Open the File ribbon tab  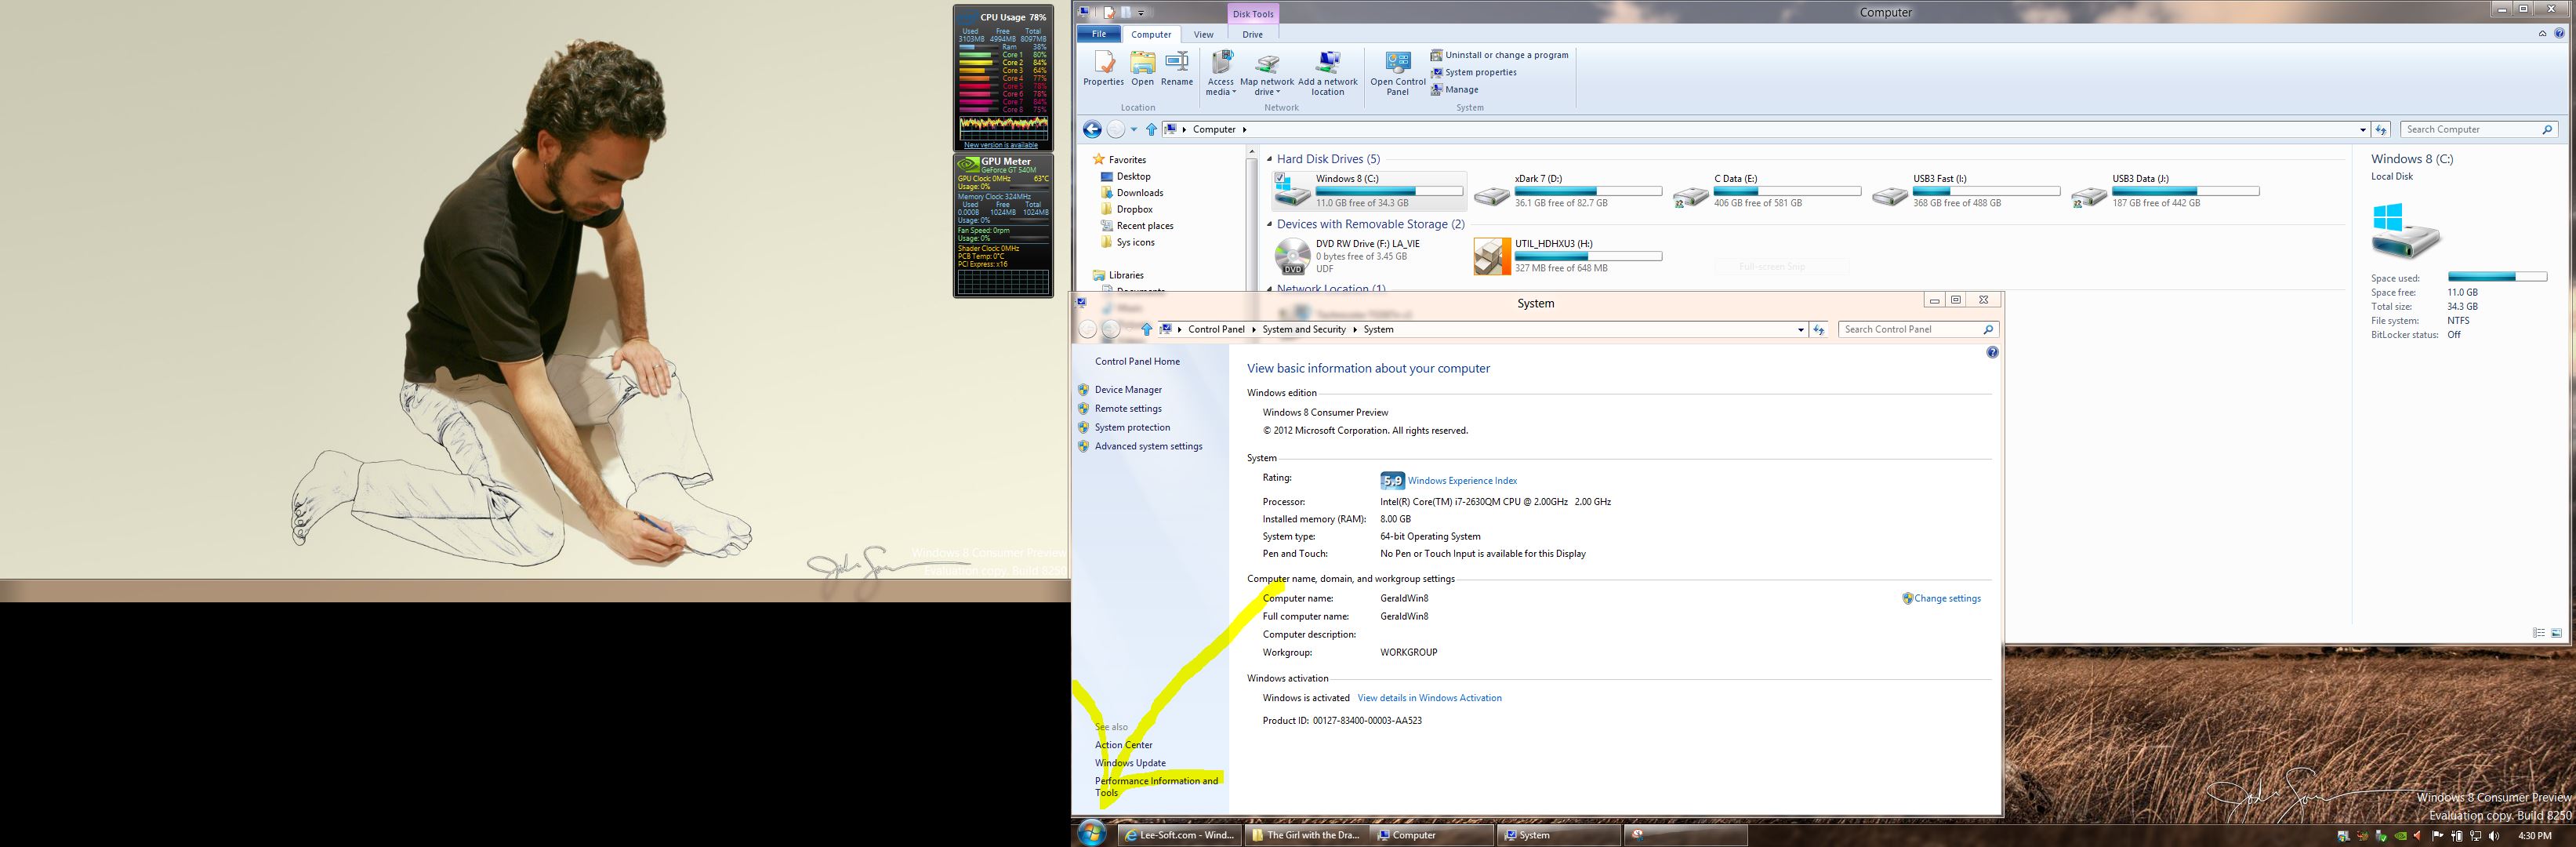click(x=1098, y=34)
